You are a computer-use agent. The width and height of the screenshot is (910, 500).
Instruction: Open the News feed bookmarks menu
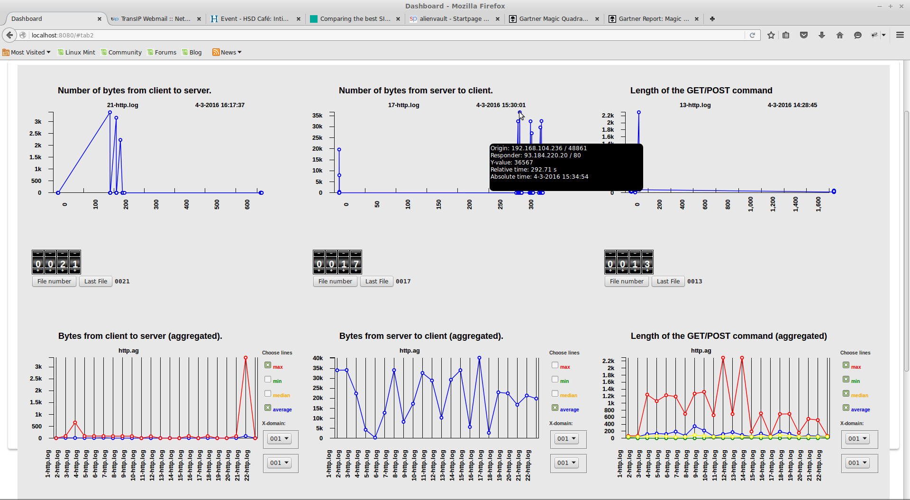point(227,53)
